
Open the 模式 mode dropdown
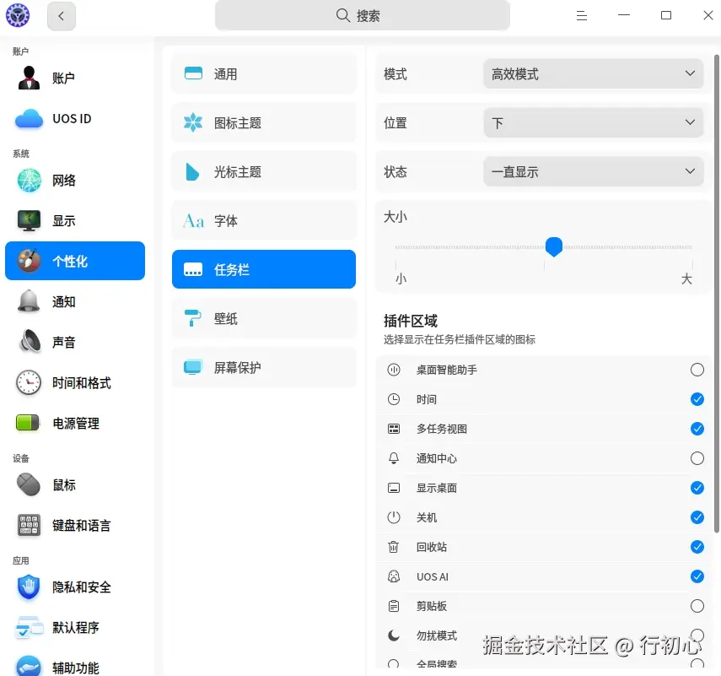coord(593,73)
